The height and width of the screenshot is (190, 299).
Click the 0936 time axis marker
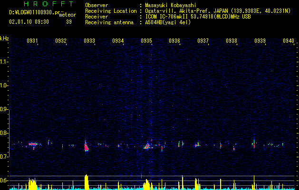click(x=174, y=41)
